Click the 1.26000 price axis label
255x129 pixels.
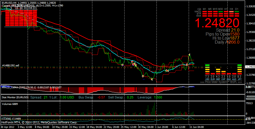click(251, 58)
